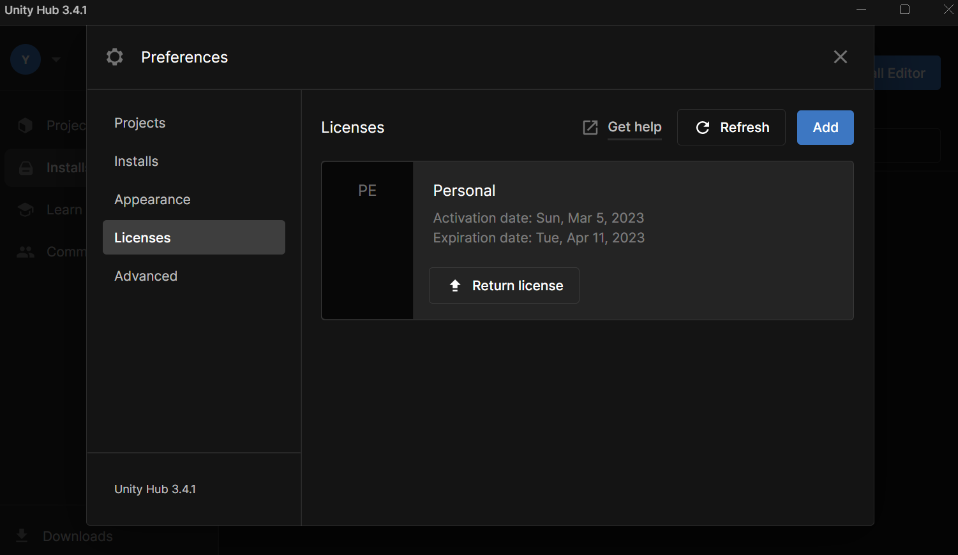
Task: Click the Get help external link icon
Action: tap(590, 128)
